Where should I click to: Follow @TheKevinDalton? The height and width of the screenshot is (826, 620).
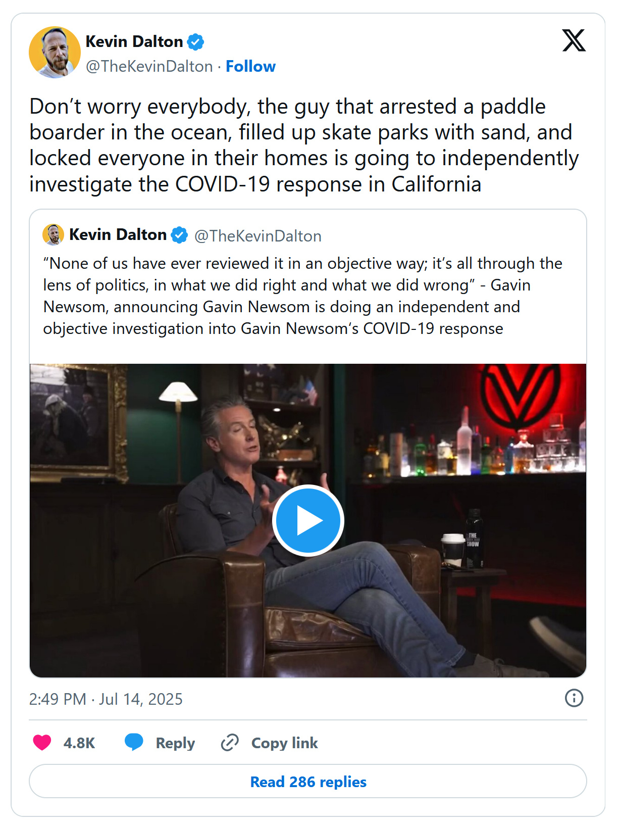(250, 67)
